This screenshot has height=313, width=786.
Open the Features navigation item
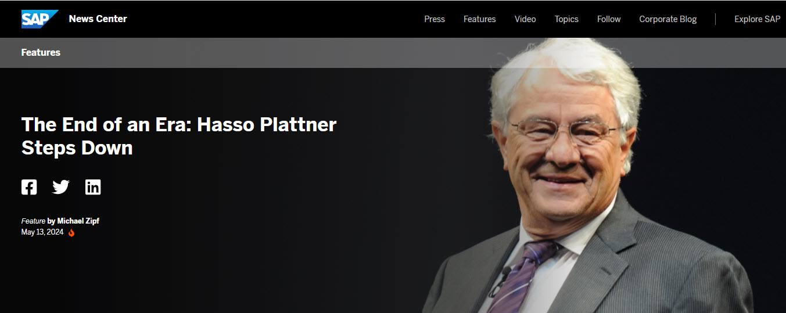click(x=480, y=19)
